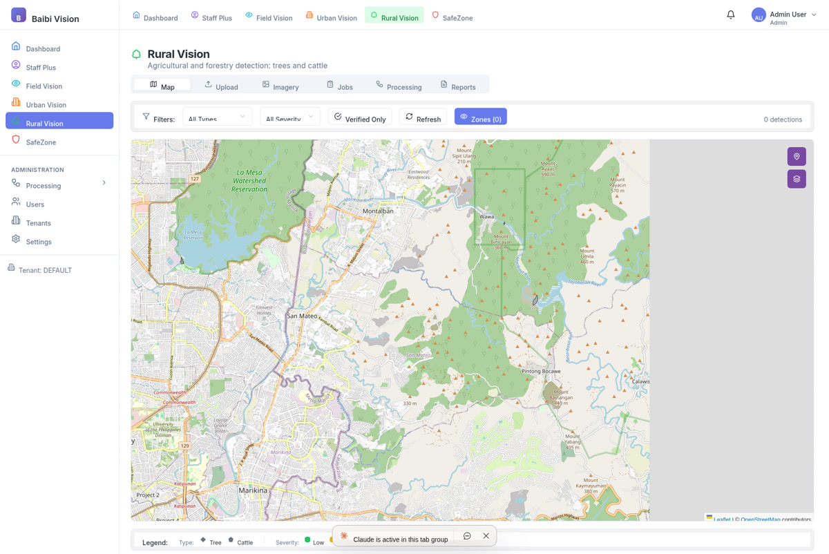Open Settings from the sidebar gear icon

pyautogui.click(x=15, y=241)
